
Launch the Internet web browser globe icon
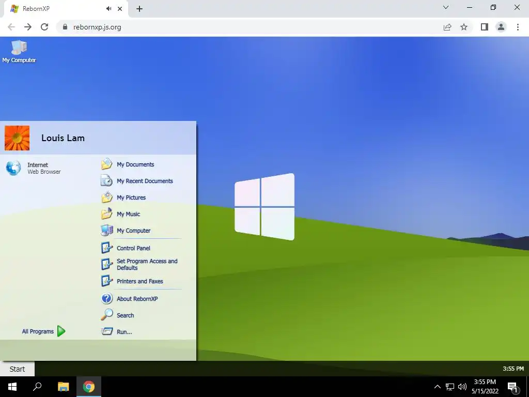pos(13,168)
